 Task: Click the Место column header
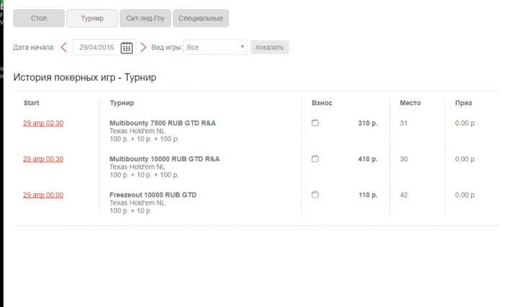[x=410, y=103]
